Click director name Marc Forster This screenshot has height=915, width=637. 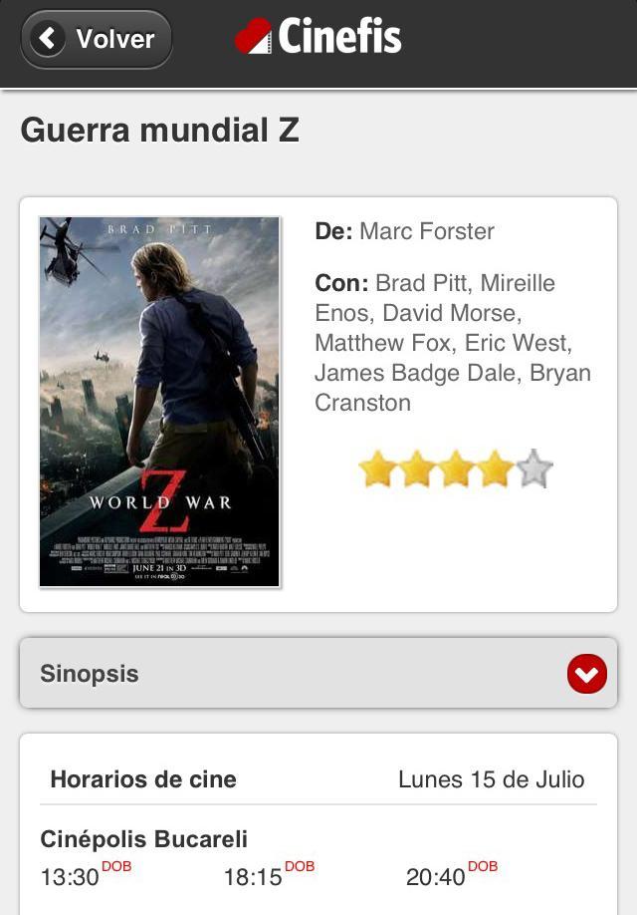tap(427, 231)
